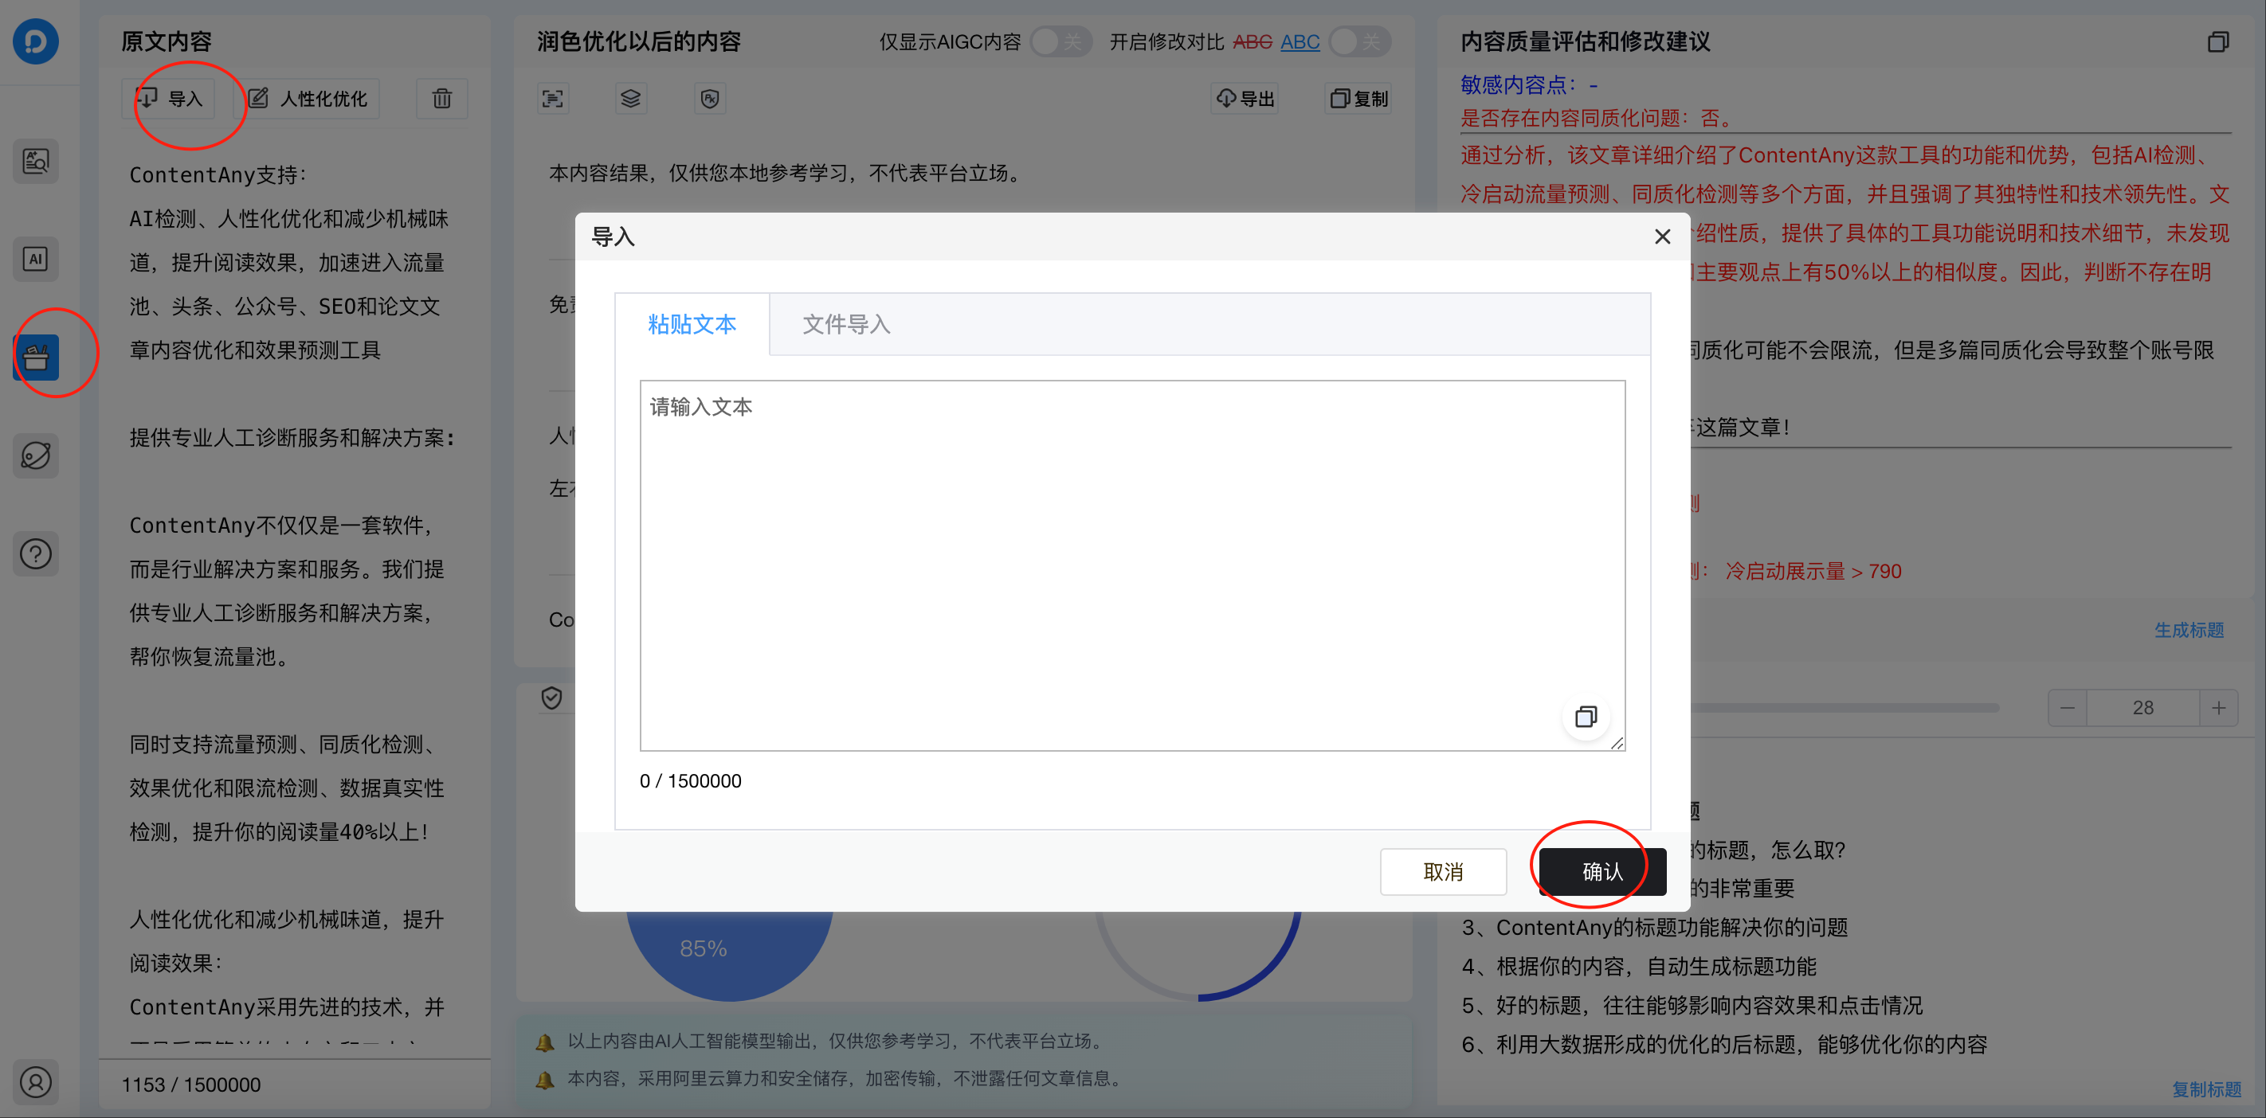Screen dimensions: 2266x1118
Task: Enable the 开启修改对比 comparison switch
Action: (1359, 41)
